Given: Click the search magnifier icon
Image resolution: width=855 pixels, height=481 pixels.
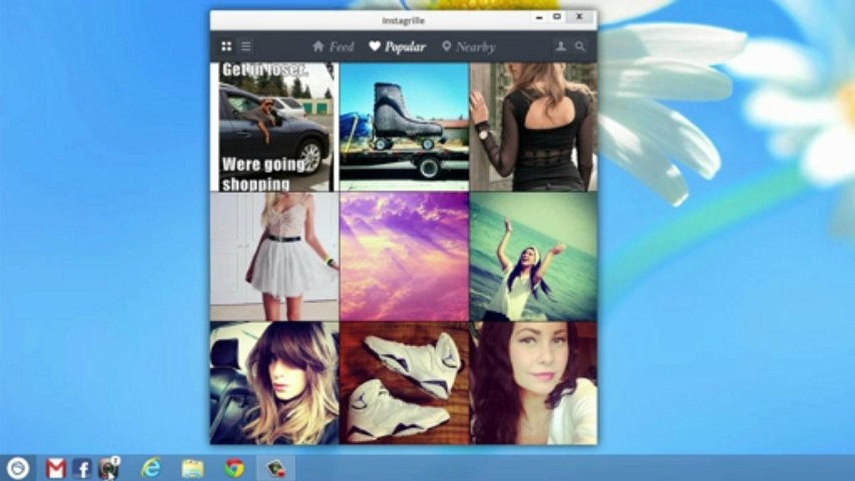Looking at the screenshot, I should pos(580,46).
